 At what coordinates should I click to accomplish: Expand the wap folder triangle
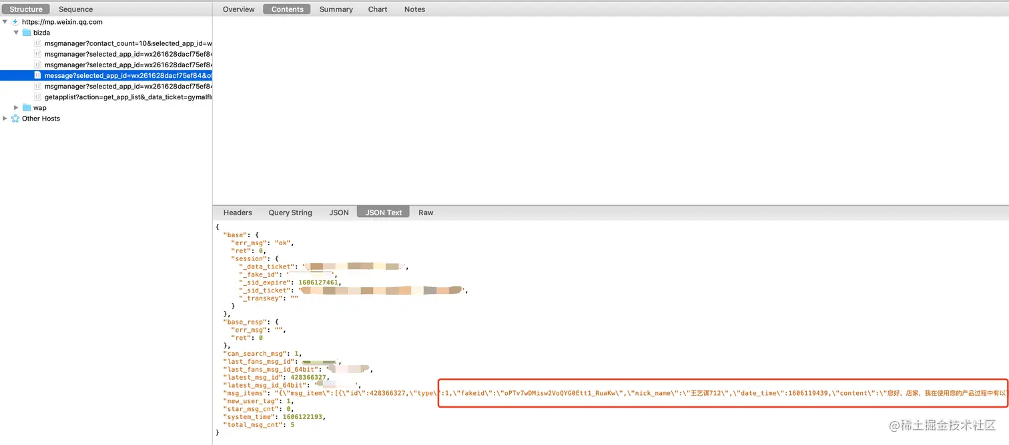point(17,108)
